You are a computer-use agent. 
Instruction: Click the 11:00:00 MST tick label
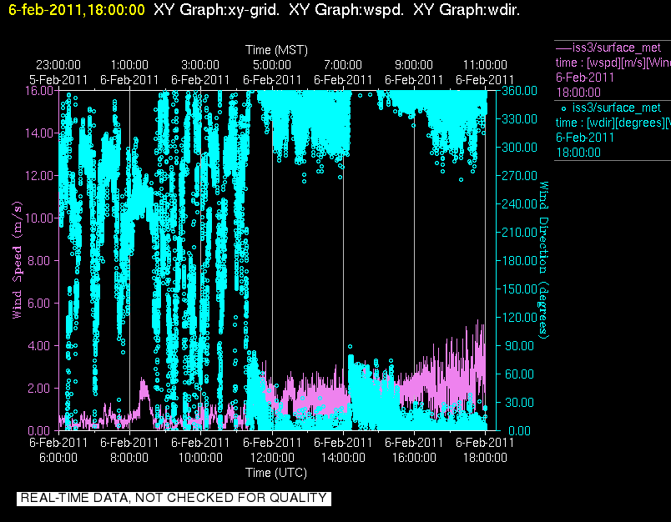485,65
